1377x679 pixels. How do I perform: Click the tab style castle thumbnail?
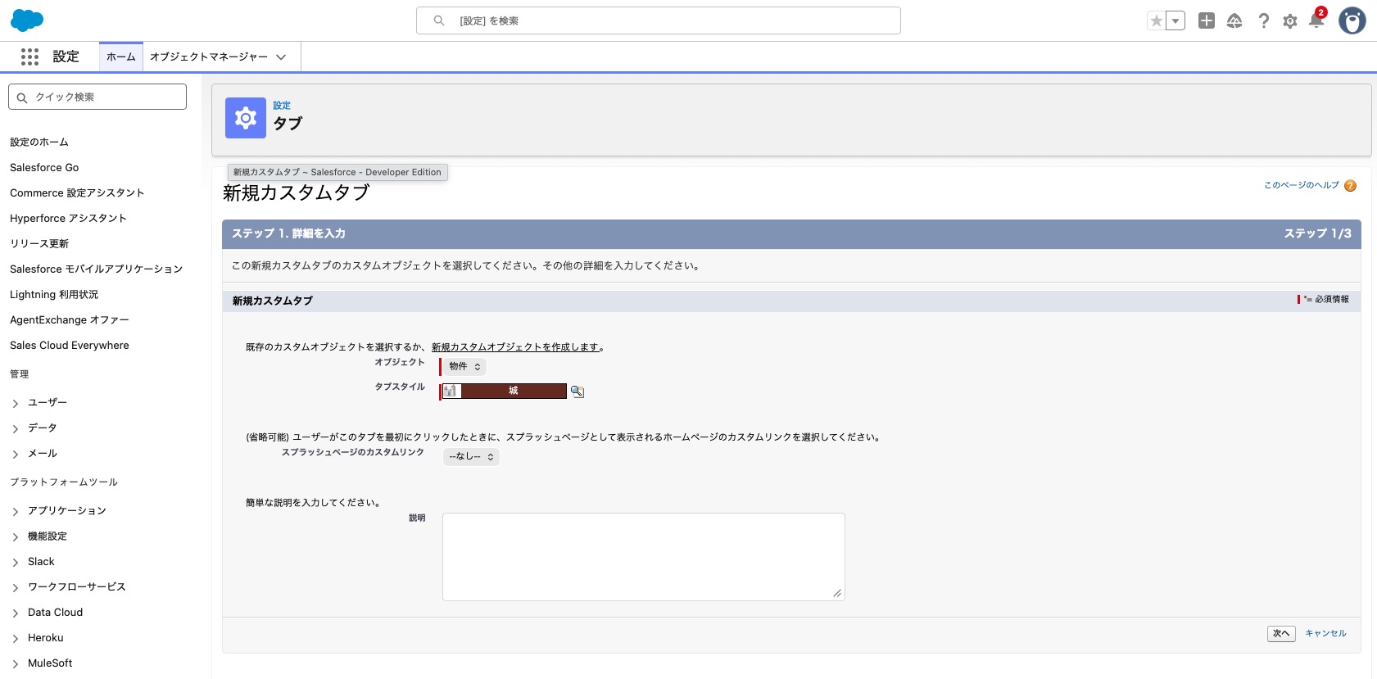(x=451, y=392)
